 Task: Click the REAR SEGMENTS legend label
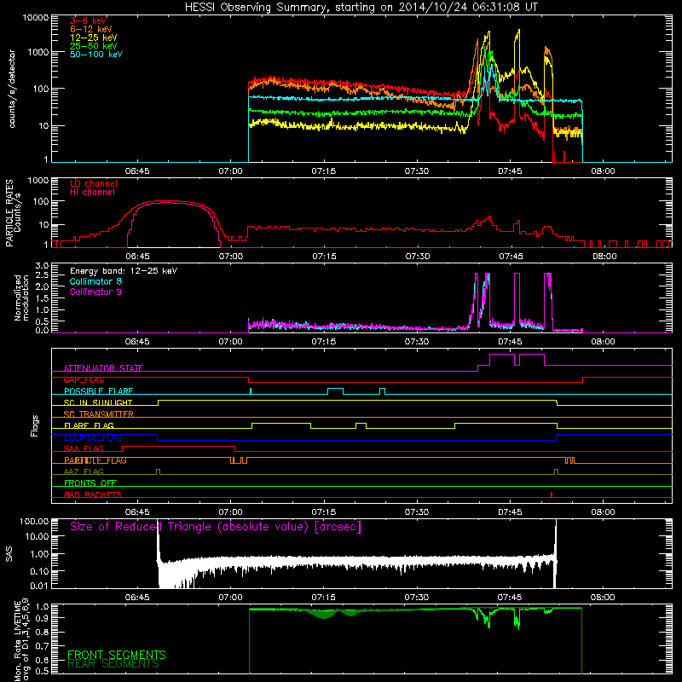coord(113,663)
